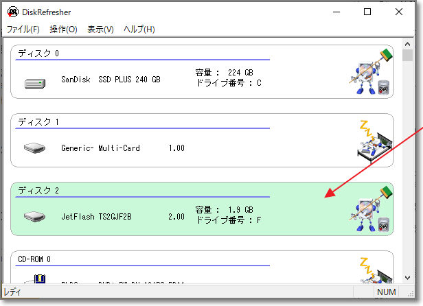Screen dimensions: 423x306
Task: Open the 操作(O) menu
Action: (63, 30)
